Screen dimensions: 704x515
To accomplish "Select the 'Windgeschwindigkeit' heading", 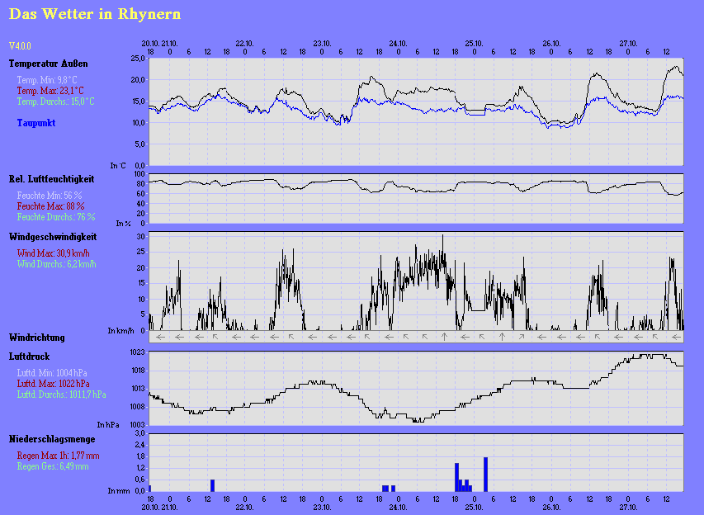I will click(x=53, y=237).
